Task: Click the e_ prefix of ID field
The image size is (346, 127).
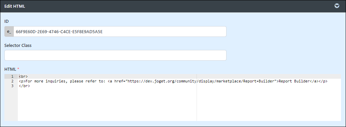Action: coord(9,31)
